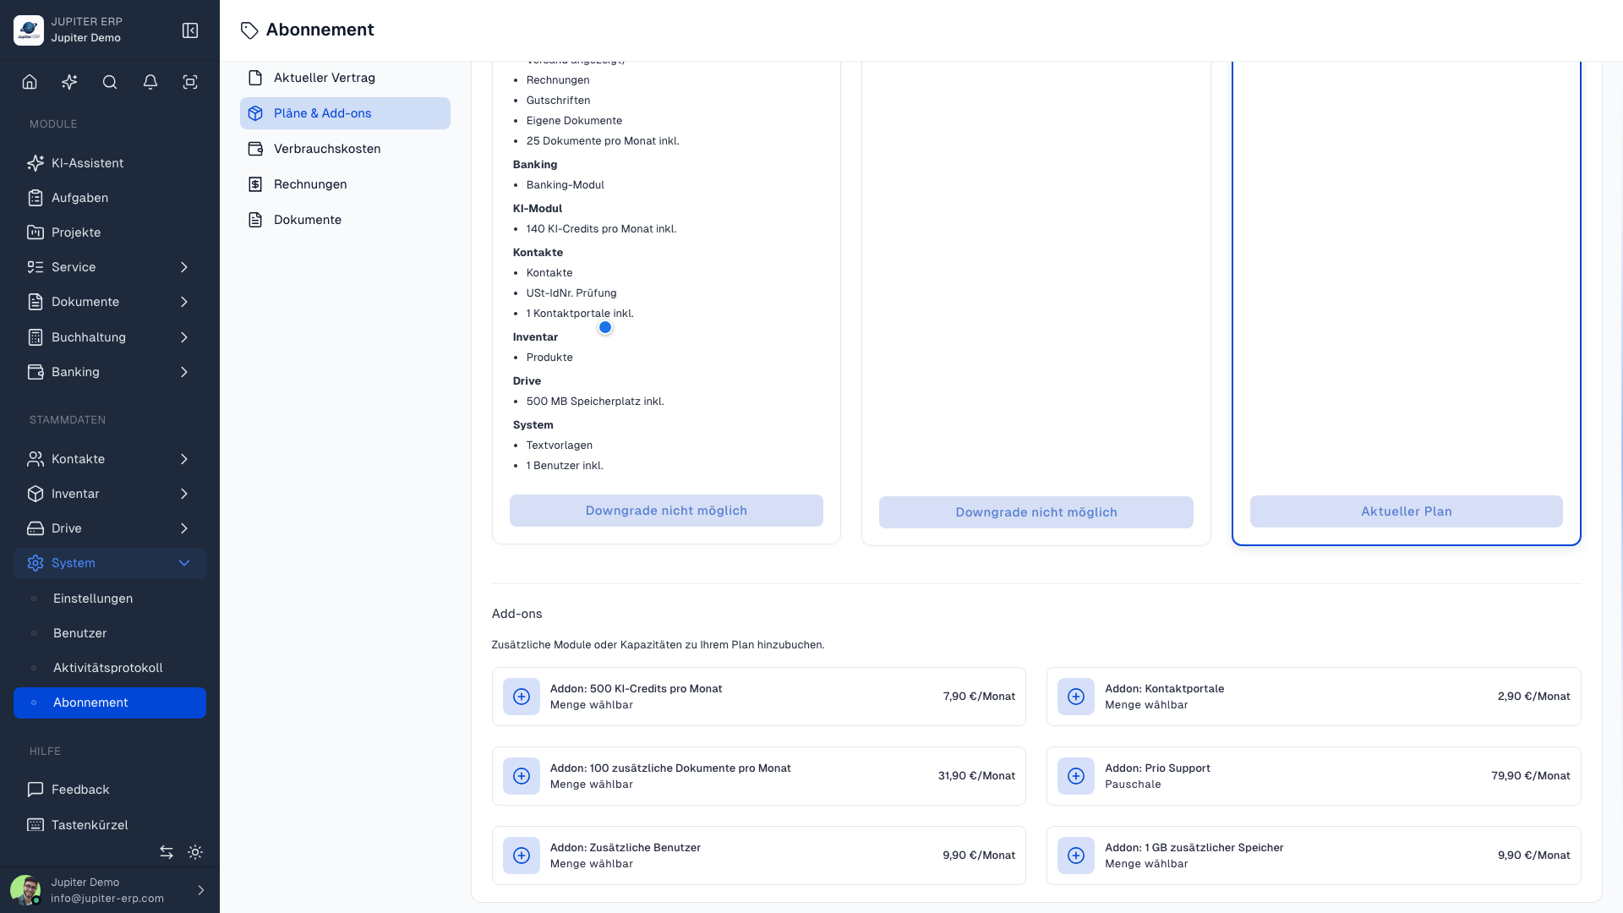Expand the Service menu chevron
The image size is (1623, 913).
point(184,267)
